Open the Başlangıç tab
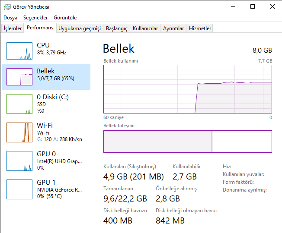 pyautogui.click(x=117, y=28)
